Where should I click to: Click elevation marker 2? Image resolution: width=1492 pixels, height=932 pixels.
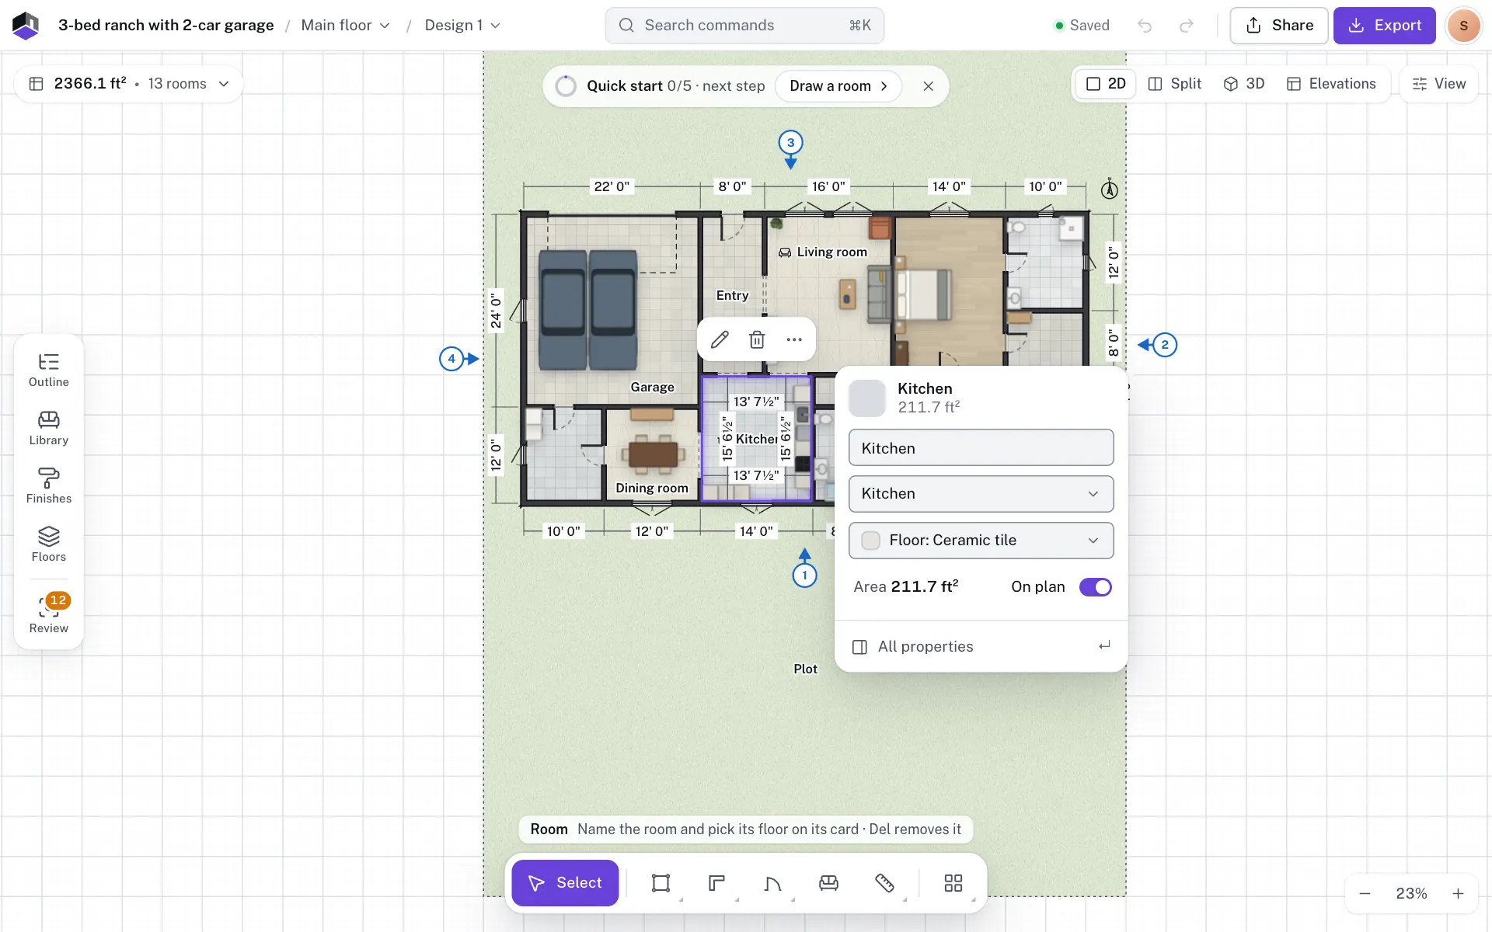tap(1165, 345)
